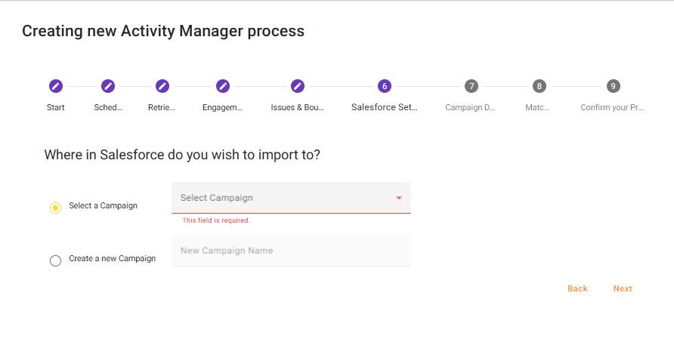Click the 'Create a new Campaign' label text
674x348 pixels.
112,258
